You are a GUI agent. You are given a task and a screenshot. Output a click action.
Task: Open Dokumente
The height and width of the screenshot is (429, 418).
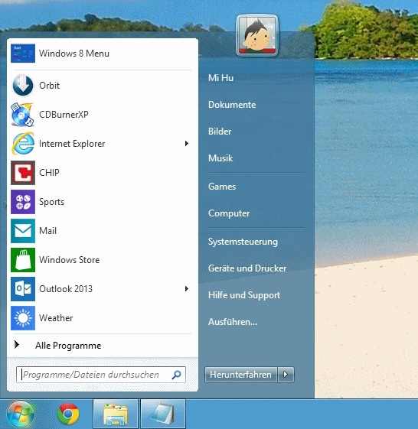232,105
